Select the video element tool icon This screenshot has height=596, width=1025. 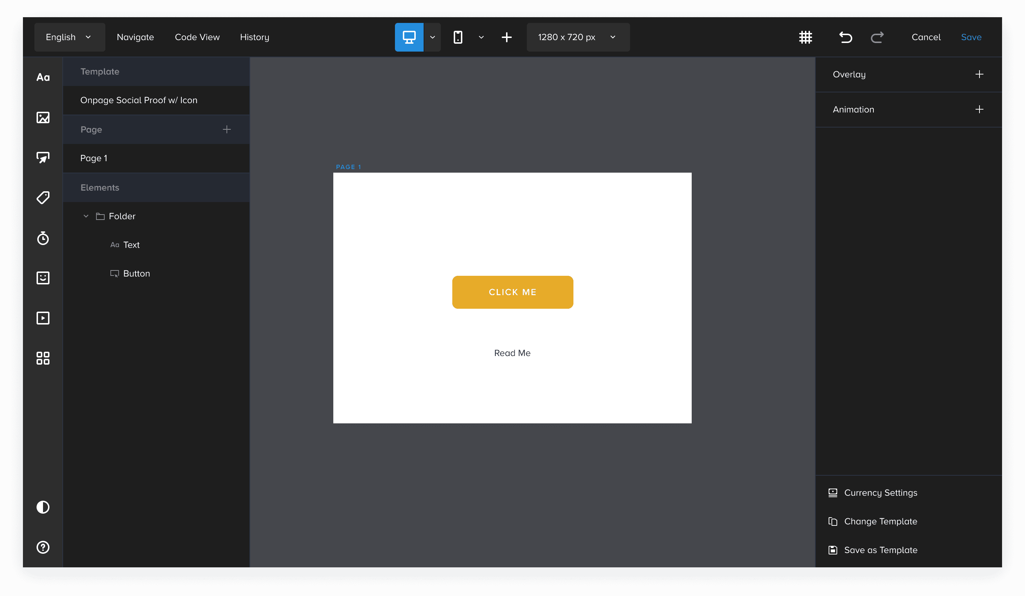43,318
